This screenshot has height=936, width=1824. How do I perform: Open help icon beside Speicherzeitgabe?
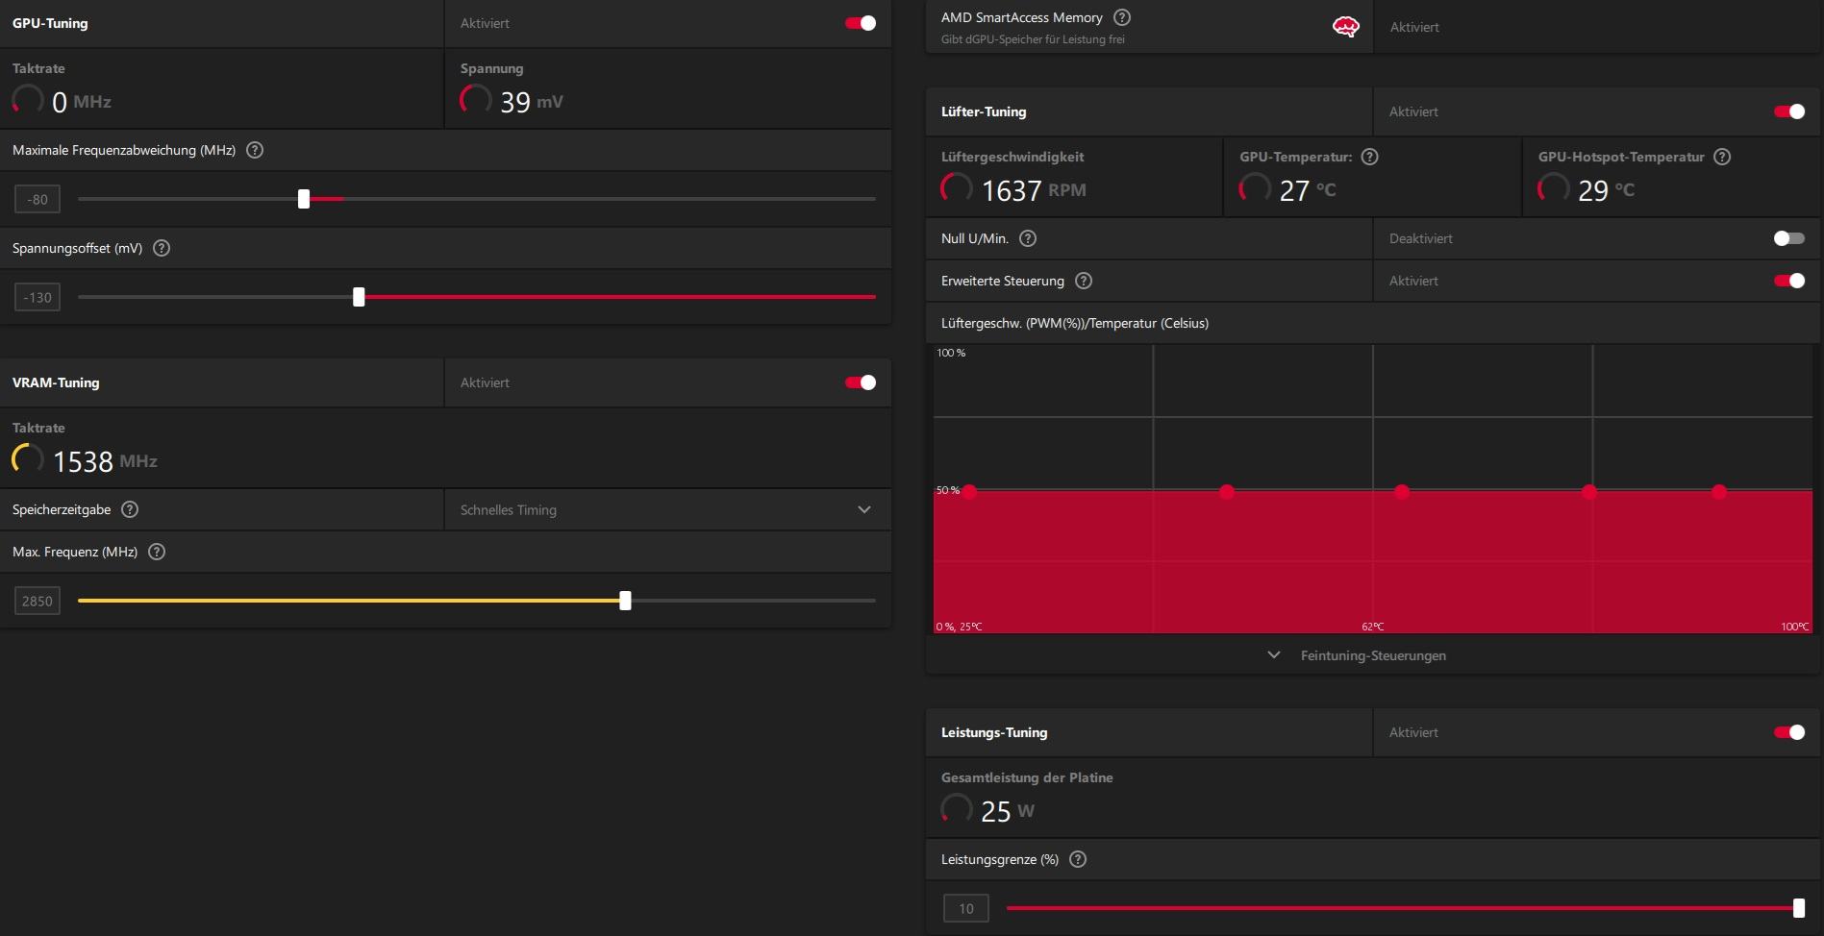(130, 509)
